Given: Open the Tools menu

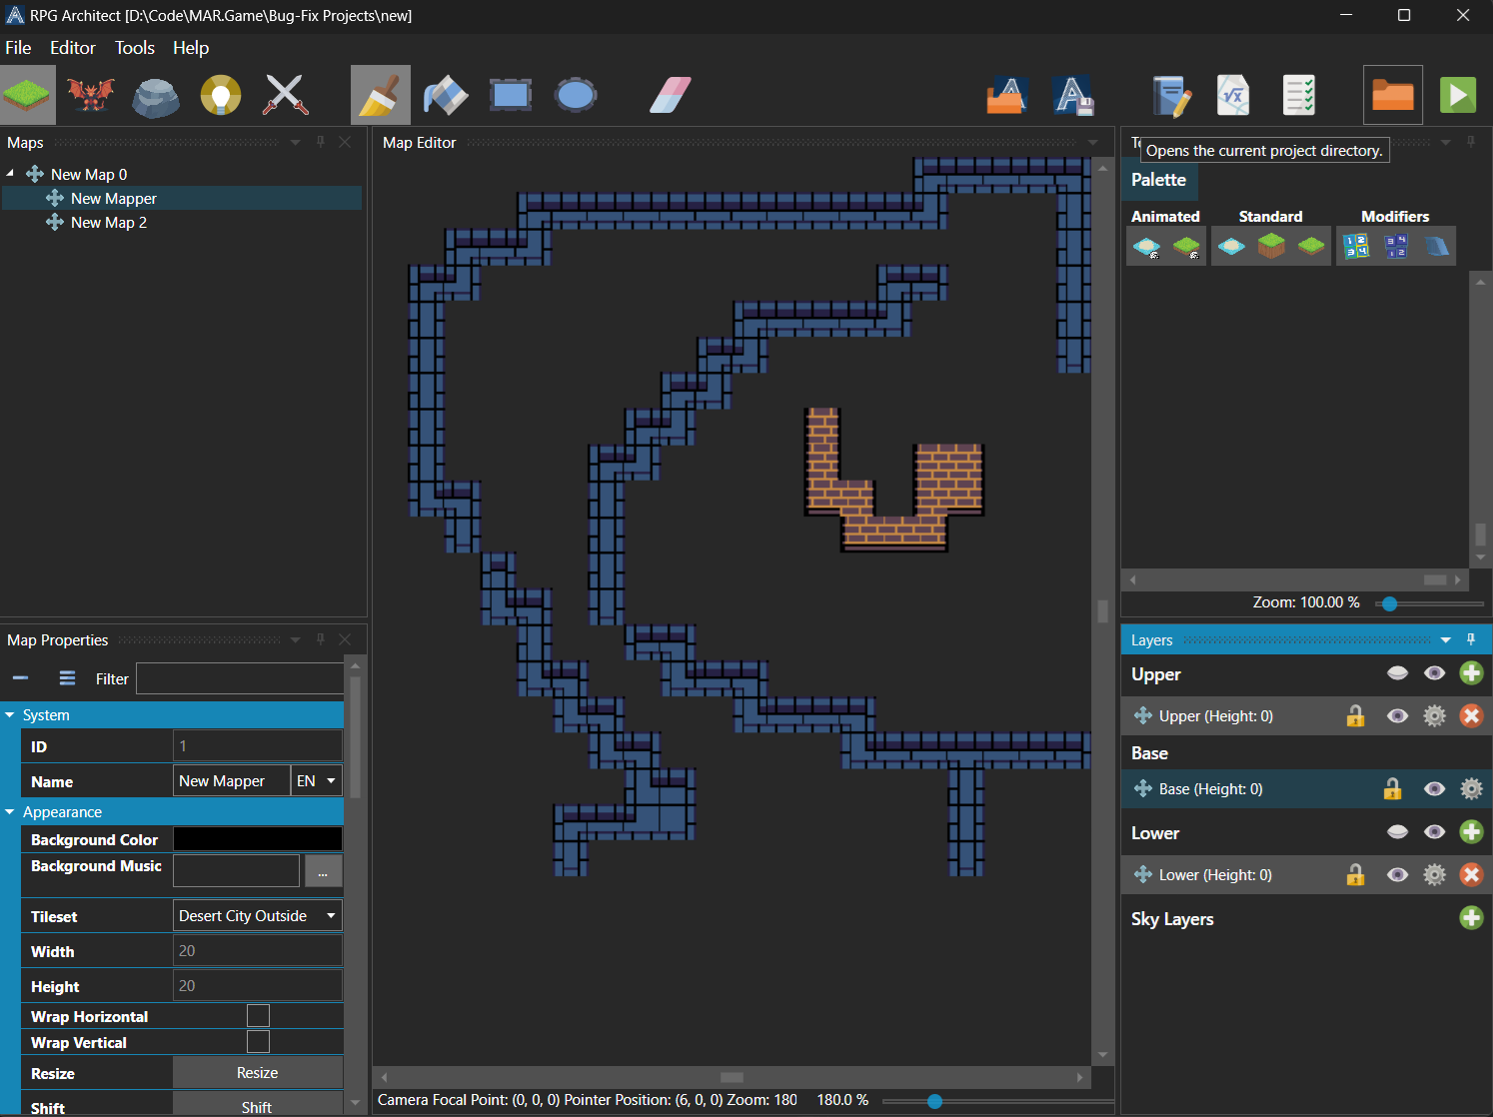Looking at the screenshot, I should coord(135,48).
